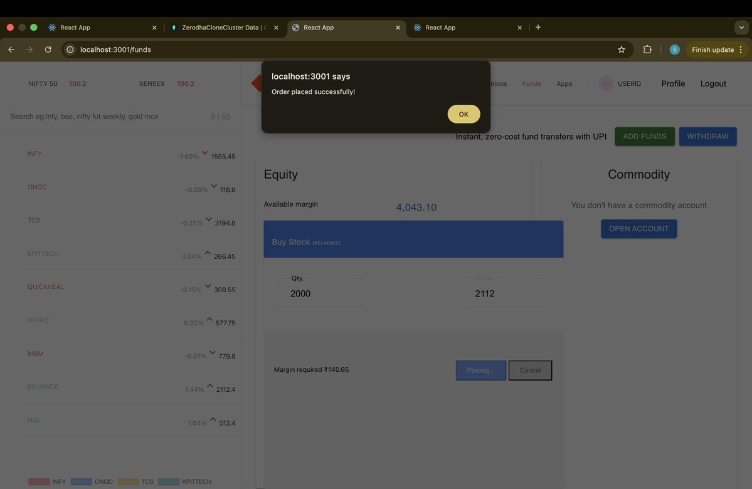Select QUICKHEAL in the watchlist
Screen dimensions: 752x489
[46, 287]
